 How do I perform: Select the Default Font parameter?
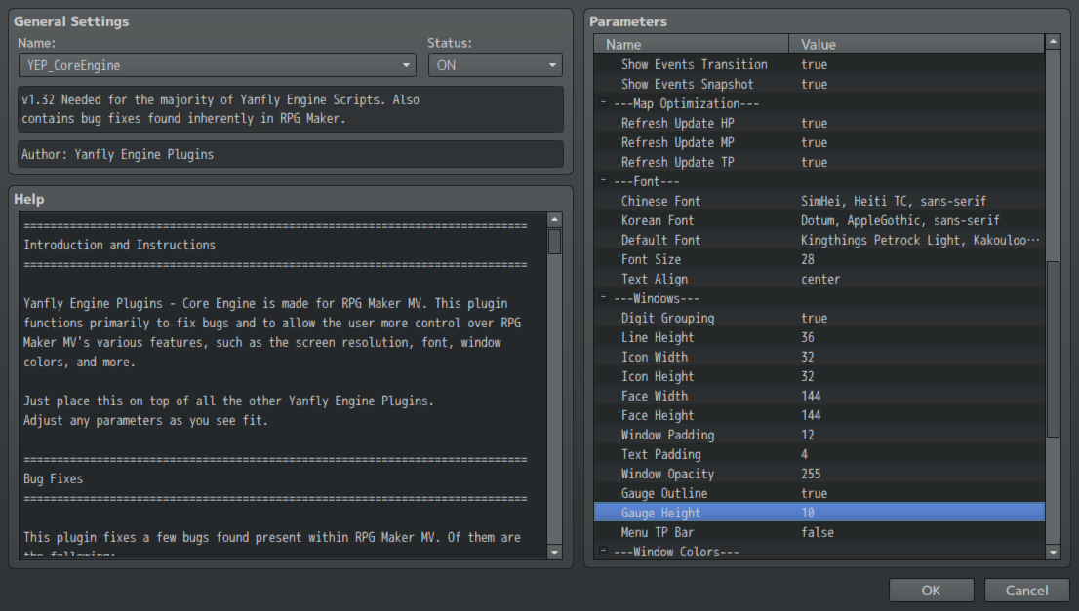coord(819,240)
